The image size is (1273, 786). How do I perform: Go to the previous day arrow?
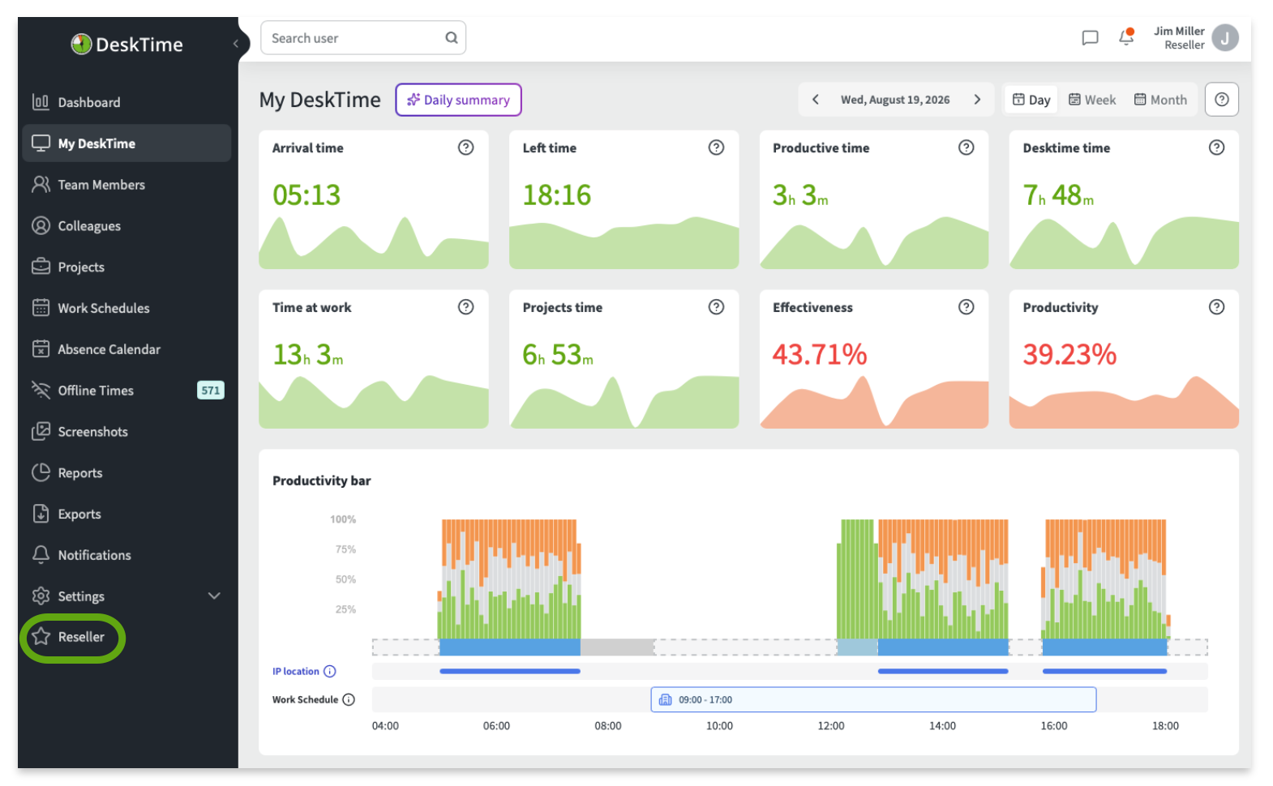pyautogui.click(x=816, y=100)
